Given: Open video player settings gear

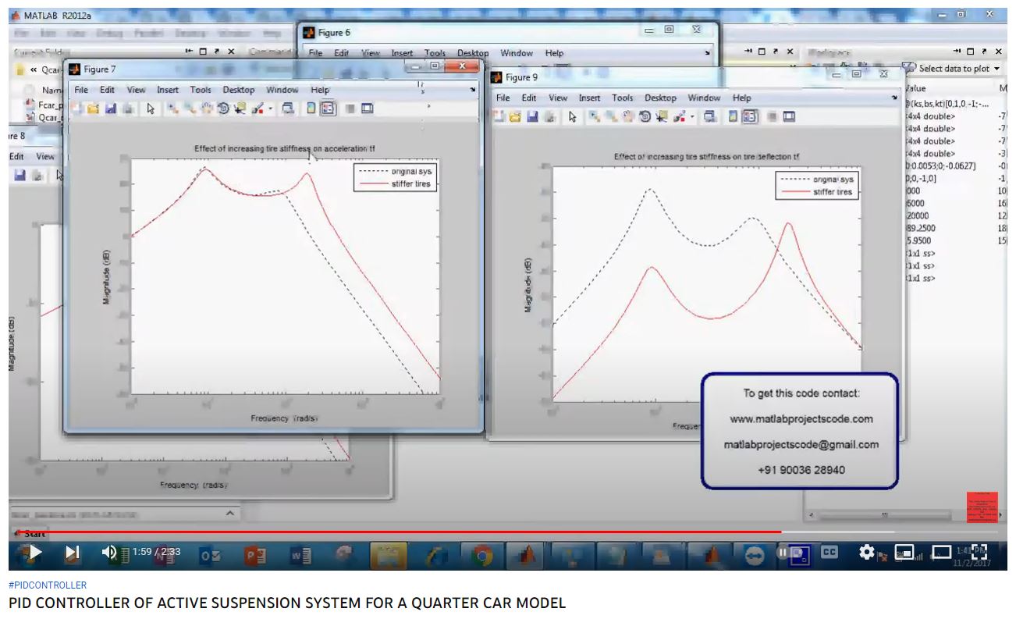Looking at the screenshot, I should point(866,552).
